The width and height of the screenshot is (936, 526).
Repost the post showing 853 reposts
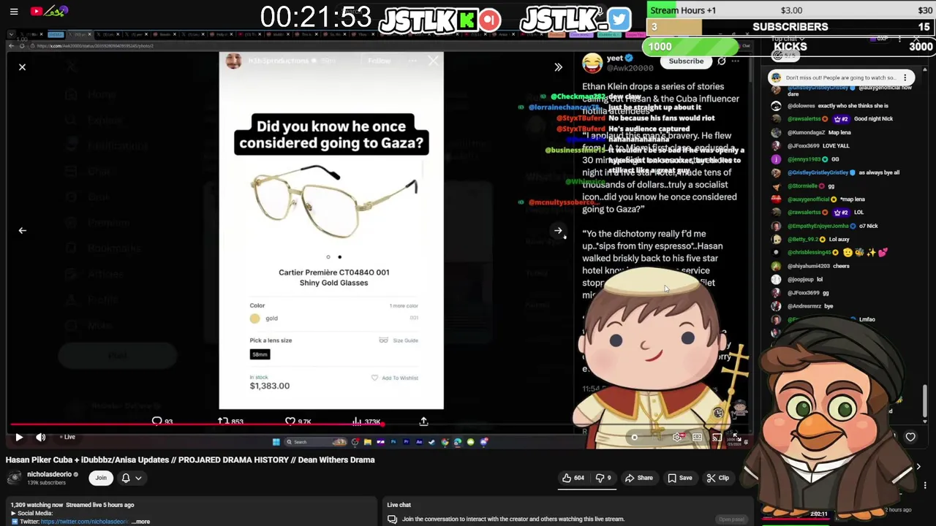pyautogui.click(x=230, y=422)
